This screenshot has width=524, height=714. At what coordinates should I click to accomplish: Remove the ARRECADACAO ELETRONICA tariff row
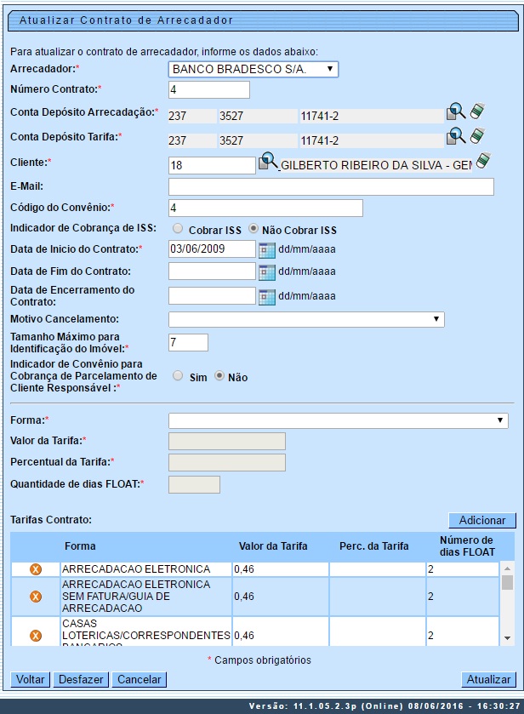pos(36,568)
